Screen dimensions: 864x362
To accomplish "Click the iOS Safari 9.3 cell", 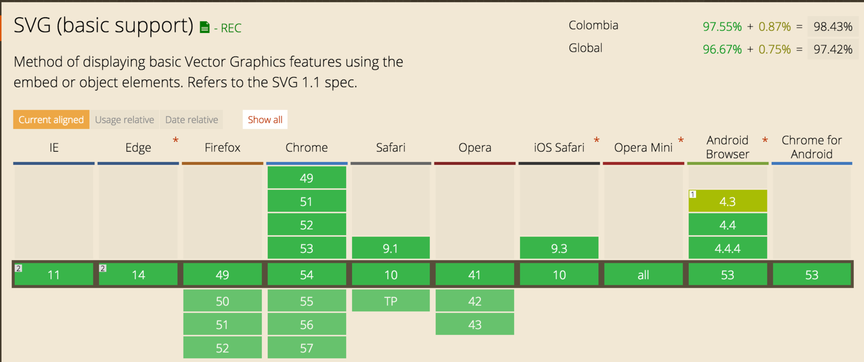I will pyautogui.click(x=559, y=249).
